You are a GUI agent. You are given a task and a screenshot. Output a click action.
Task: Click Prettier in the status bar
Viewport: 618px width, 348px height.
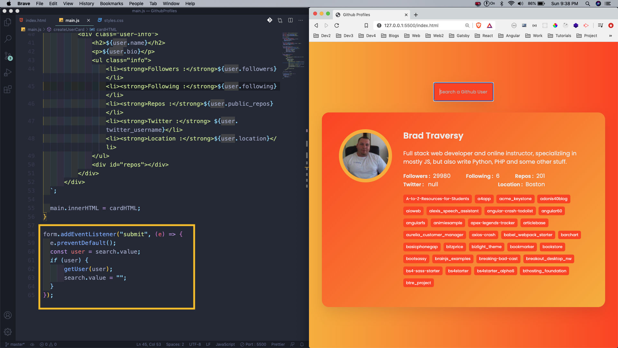point(278,344)
